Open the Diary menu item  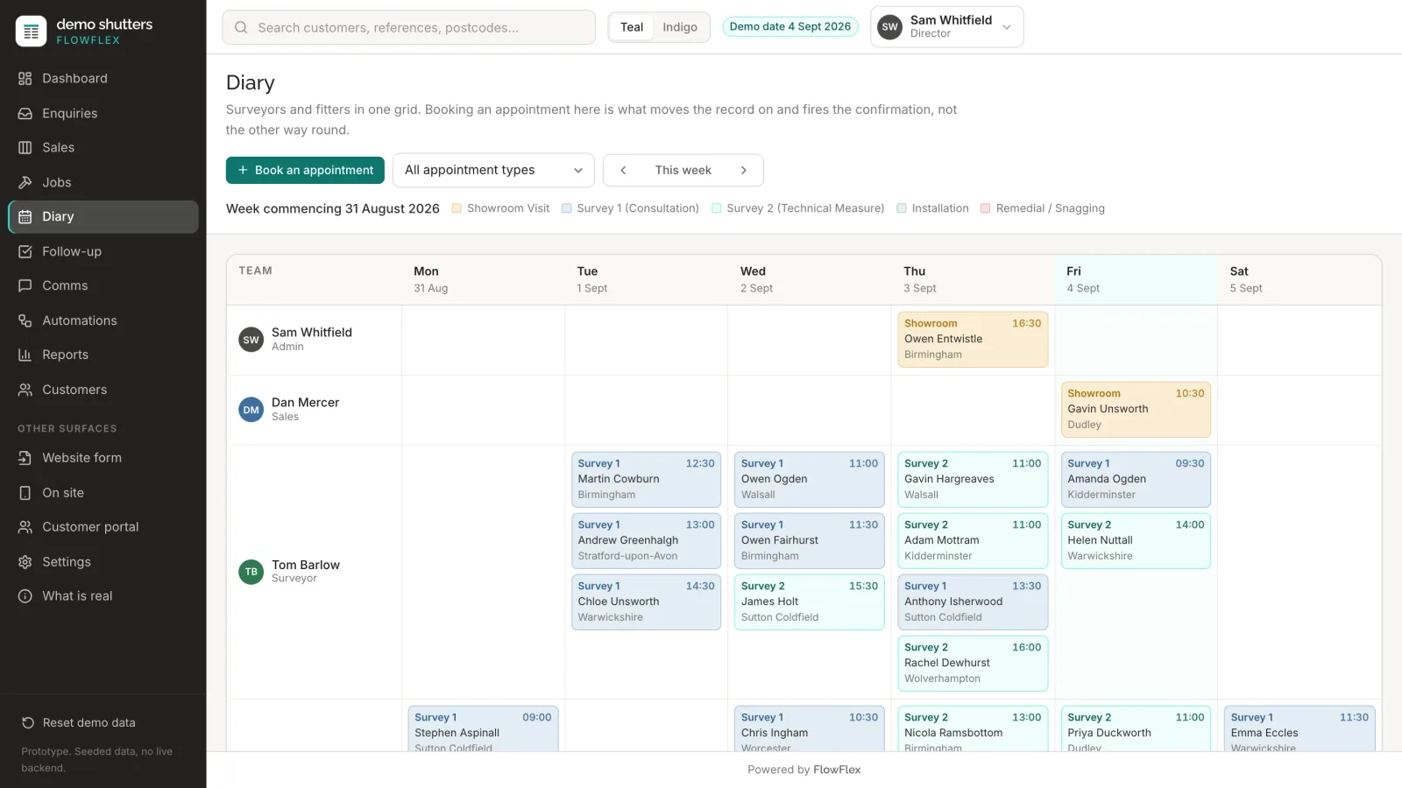click(103, 217)
